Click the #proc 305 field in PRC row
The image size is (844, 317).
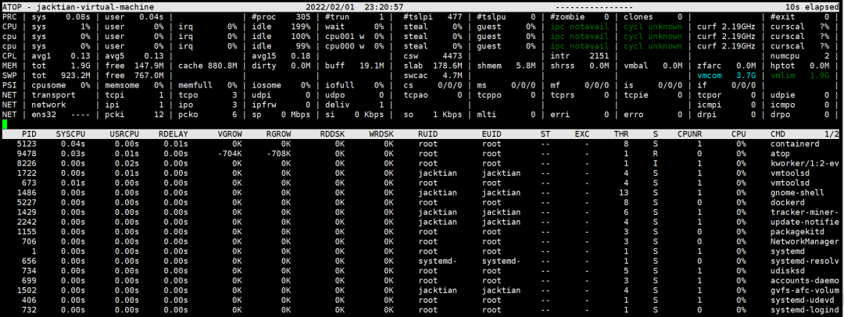click(281, 17)
